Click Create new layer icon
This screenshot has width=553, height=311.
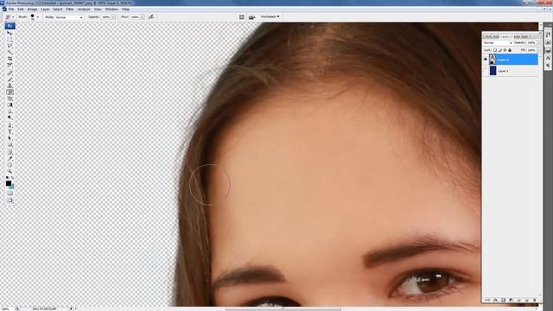(x=526, y=300)
